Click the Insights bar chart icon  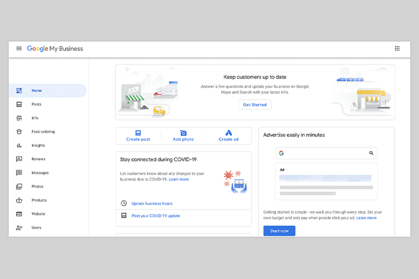click(19, 146)
